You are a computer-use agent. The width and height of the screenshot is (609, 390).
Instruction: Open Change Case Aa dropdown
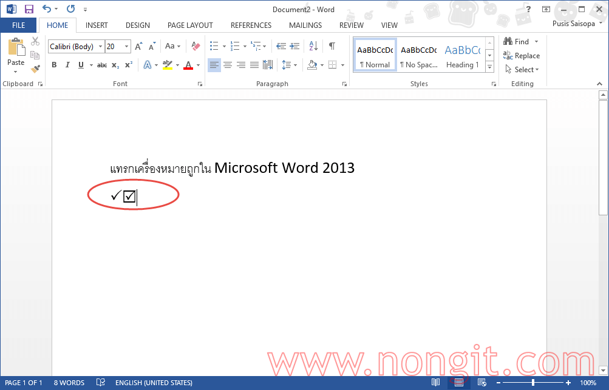tap(173, 46)
